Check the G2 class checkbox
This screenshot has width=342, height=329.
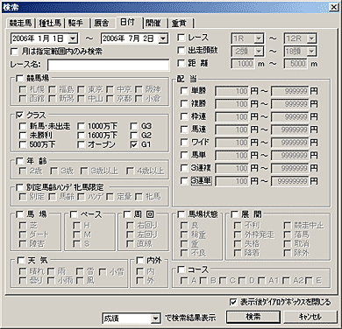pos(134,135)
